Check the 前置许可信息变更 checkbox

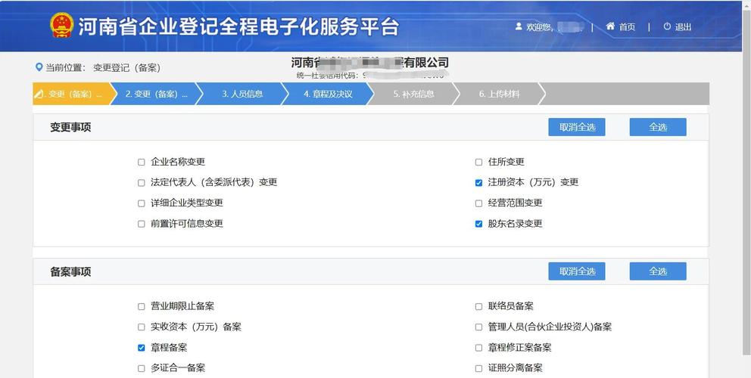click(142, 224)
